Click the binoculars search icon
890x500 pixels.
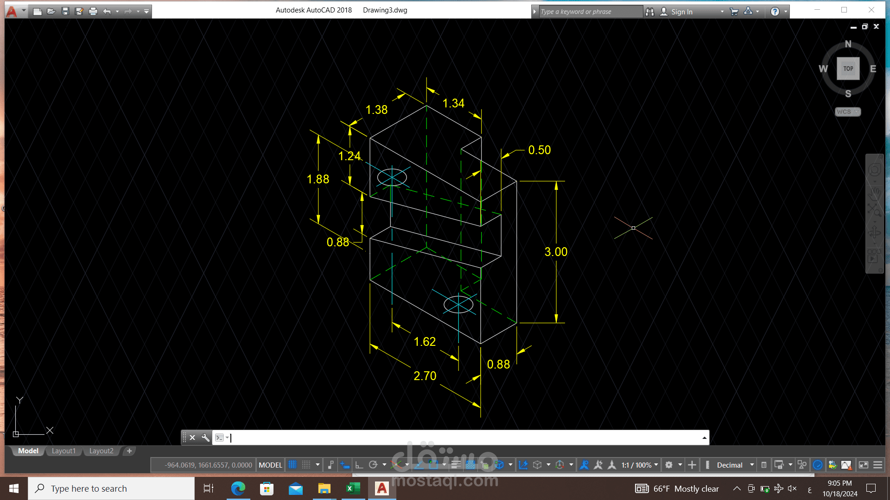[x=650, y=12]
